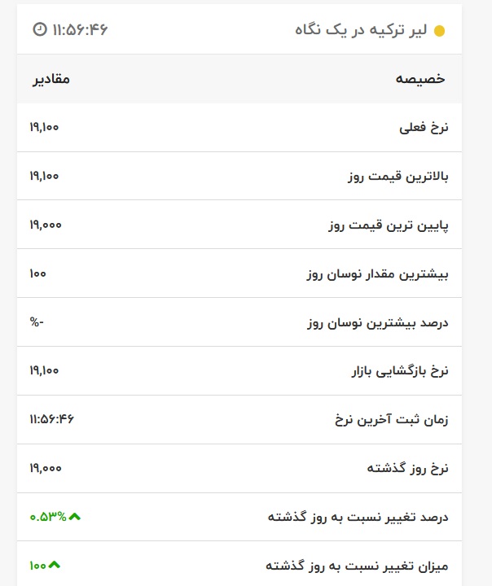Select the درصد بیشترین نوسان روز label
This screenshot has height=586, width=492.
click(x=378, y=323)
